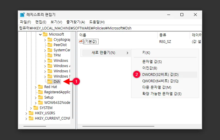Select the Dsh key label

click(x=57, y=82)
